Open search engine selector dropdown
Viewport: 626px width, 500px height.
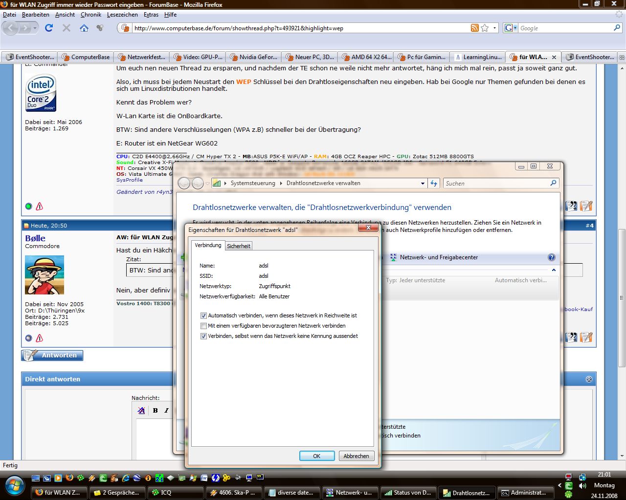coord(514,28)
